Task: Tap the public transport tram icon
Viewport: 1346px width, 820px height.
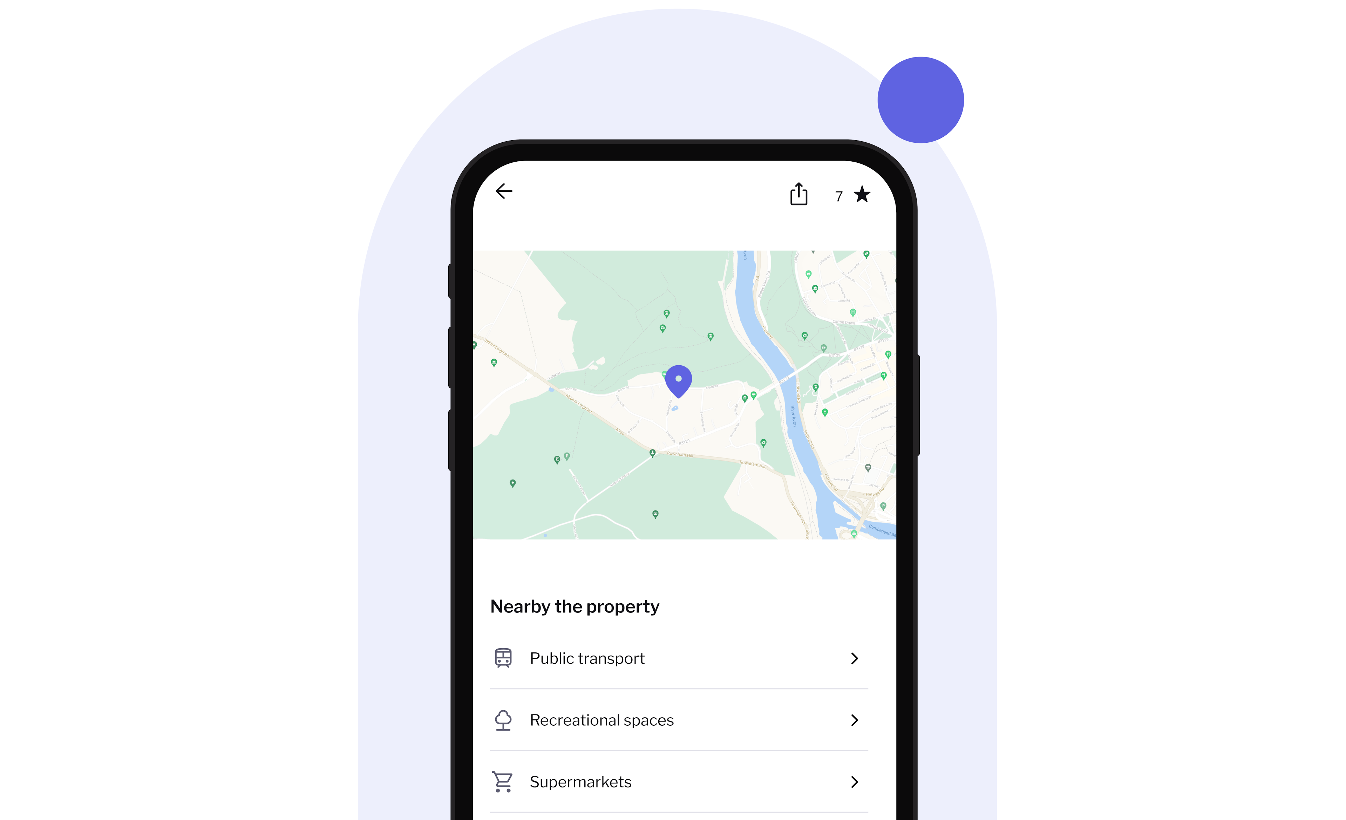Action: (503, 658)
